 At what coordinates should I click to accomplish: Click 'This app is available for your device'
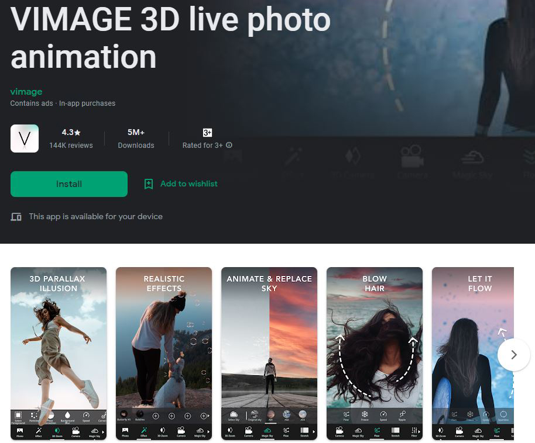[x=95, y=217]
